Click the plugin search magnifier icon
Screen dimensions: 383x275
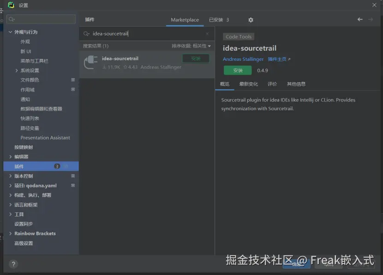click(x=86, y=34)
